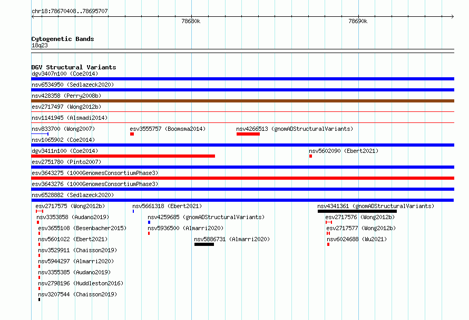Select esv2717577 (Wong2012b) label
This screenshot has width=469, height=320.
tap(361, 228)
